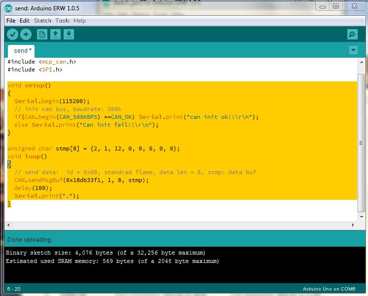Click the scroll up arrow of the editor
The image size is (368, 296).
click(362, 62)
